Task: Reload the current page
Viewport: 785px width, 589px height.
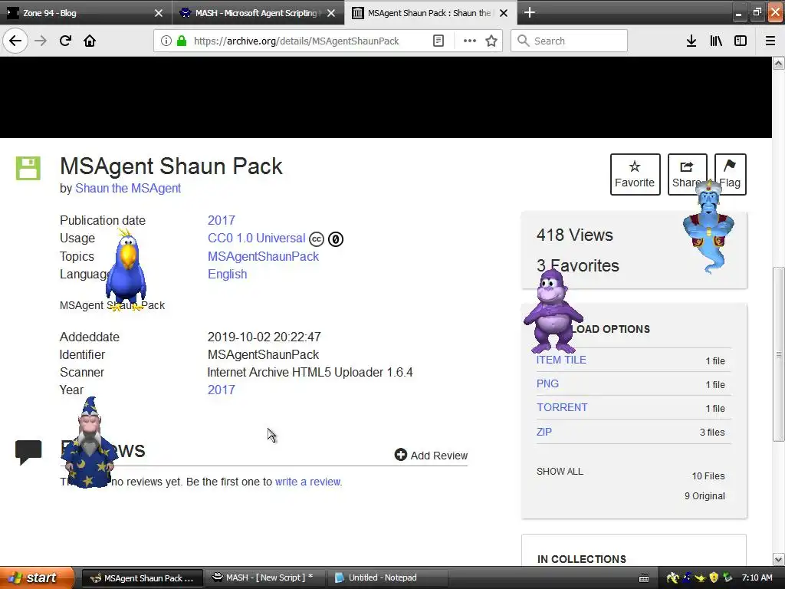Action: [x=65, y=41]
